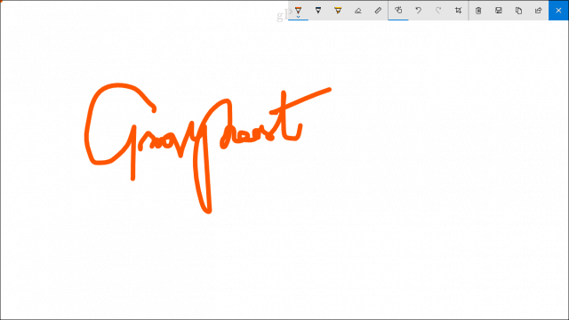Choose the eraser tool

click(x=357, y=11)
